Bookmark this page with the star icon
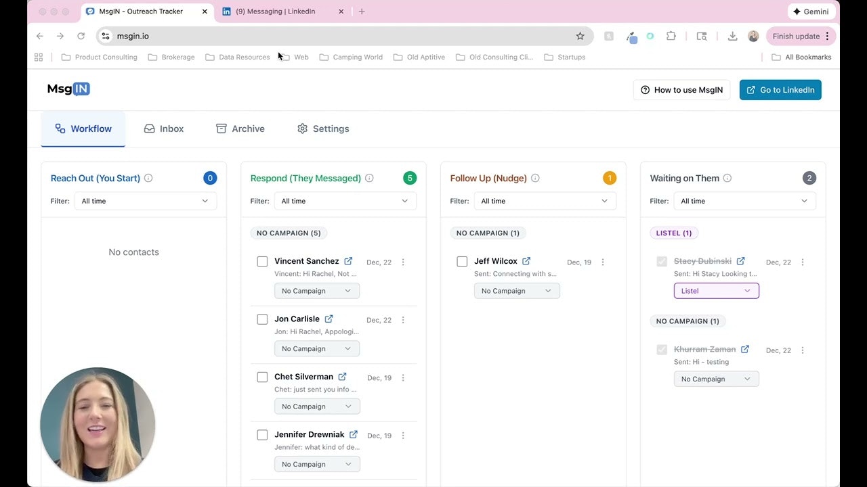The height and width of the screenshot is (487, 867). coord(580,36)
